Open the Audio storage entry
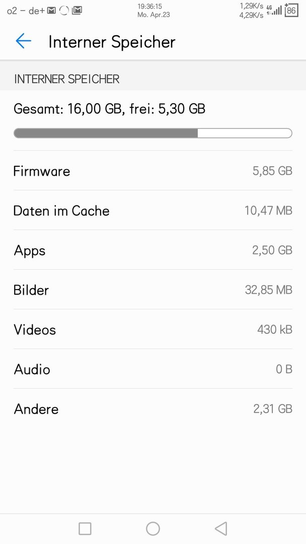The image size is (306, 544). 153,369
